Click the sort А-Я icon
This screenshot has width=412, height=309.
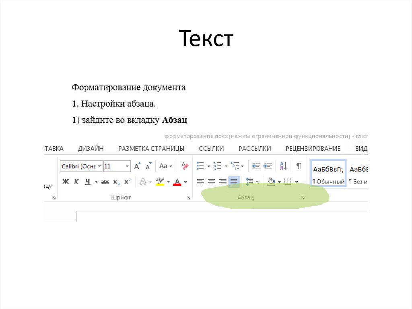tap(283, 166)
